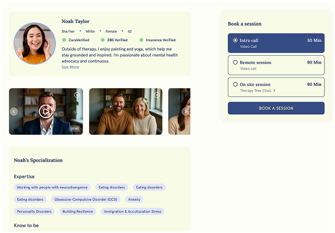Click the corner icon on first video thumbnail
Screen dimensions: 335x233
[77, 95]
